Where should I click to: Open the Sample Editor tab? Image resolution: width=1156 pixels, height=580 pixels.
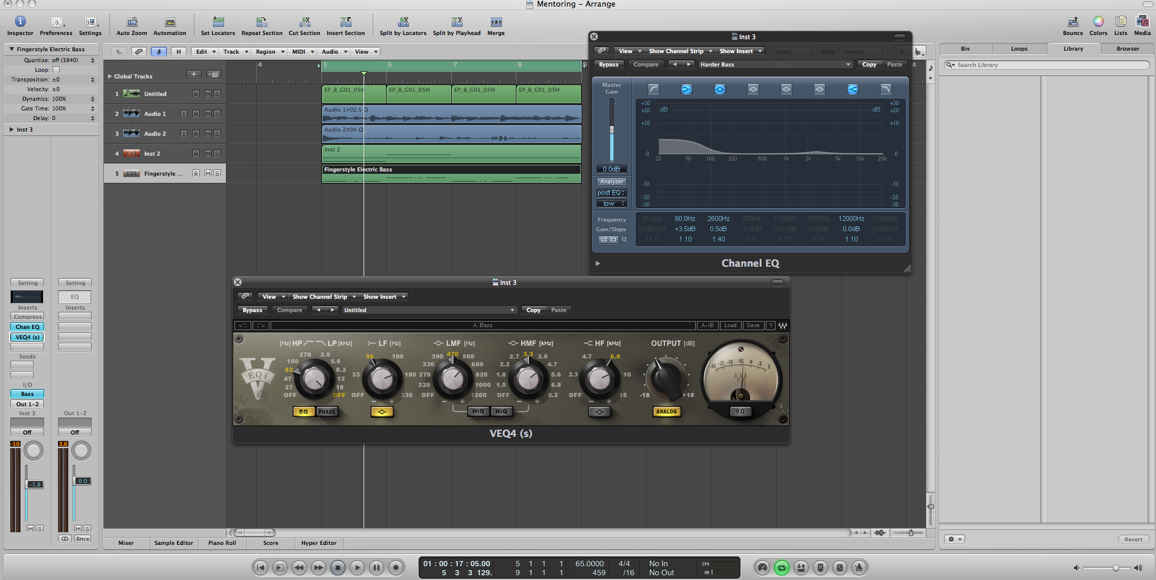point(173,543)
